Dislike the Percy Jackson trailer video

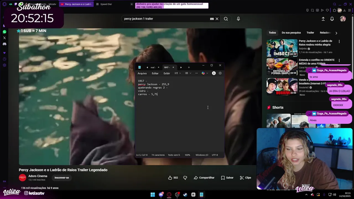point(185,178)
